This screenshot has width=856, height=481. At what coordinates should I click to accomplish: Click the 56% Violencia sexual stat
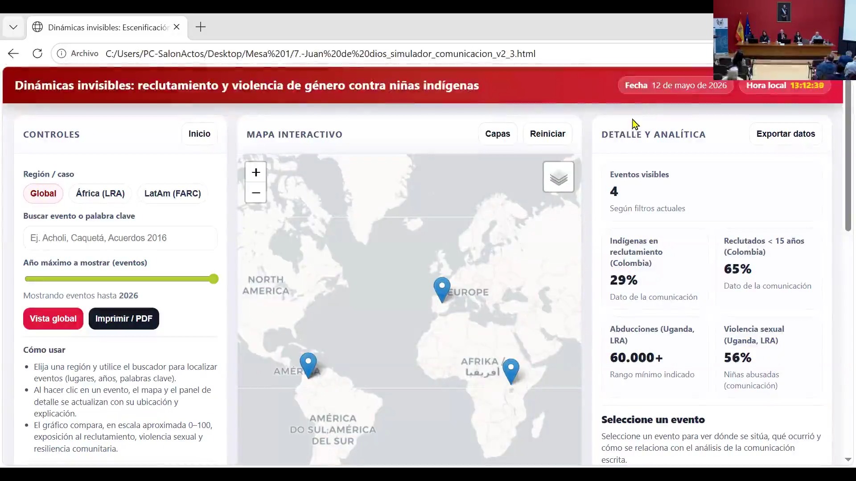pyautogui.click(x=737, y=358)
